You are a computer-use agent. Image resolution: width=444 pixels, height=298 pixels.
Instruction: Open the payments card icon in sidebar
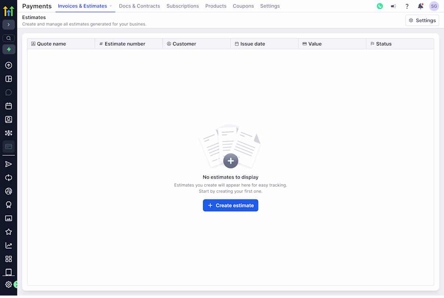8,147
